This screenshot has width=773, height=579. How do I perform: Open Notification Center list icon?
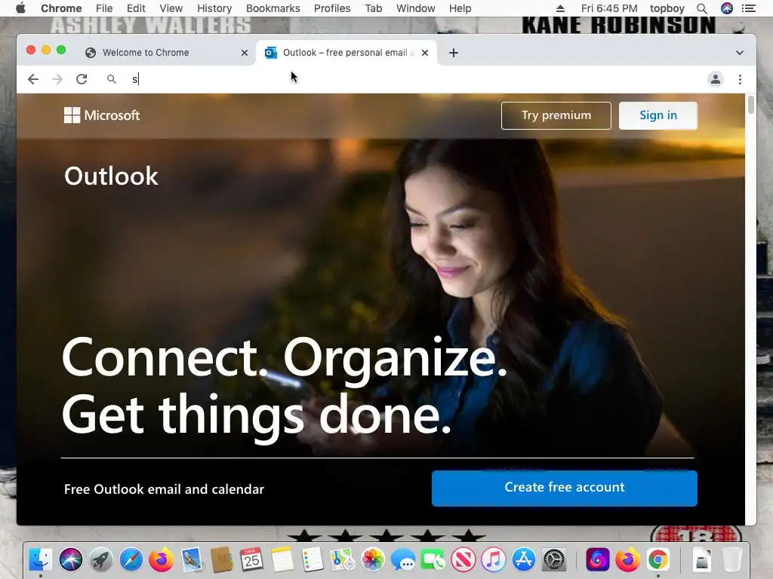[748, 8]
